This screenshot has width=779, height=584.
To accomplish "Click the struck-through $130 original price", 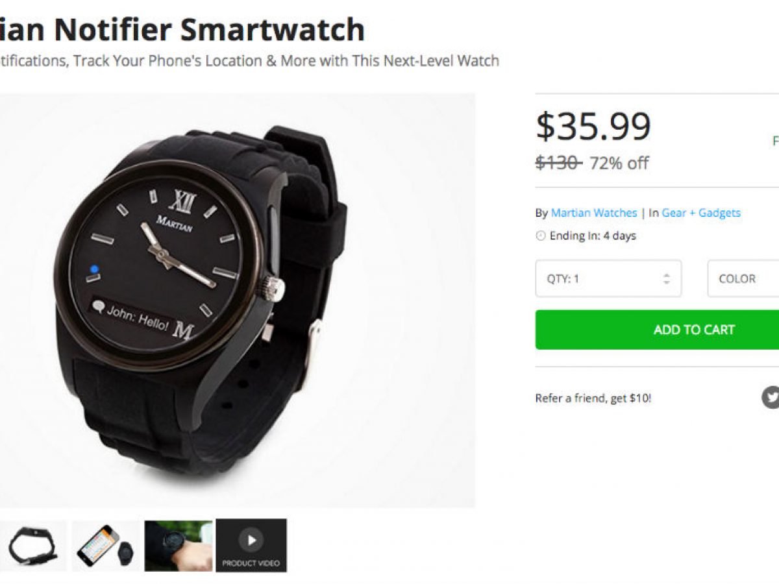I will tap(559, 163).
